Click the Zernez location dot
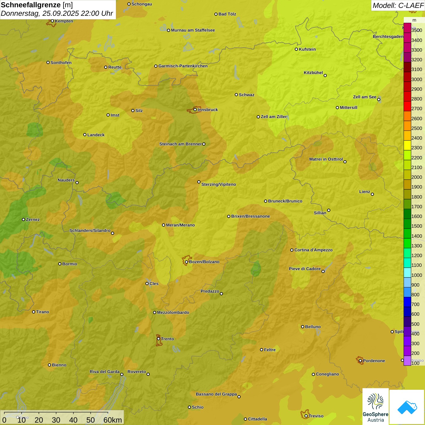425x425 pixels. coord(23,219)
